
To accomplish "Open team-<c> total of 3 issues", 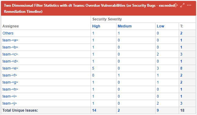I will 181,54.
